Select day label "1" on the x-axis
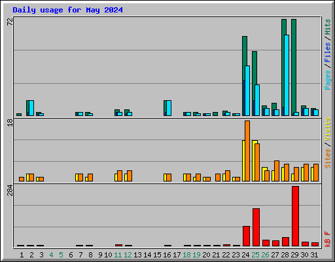This screenshot has height=262, width=335. coord(22,255)
